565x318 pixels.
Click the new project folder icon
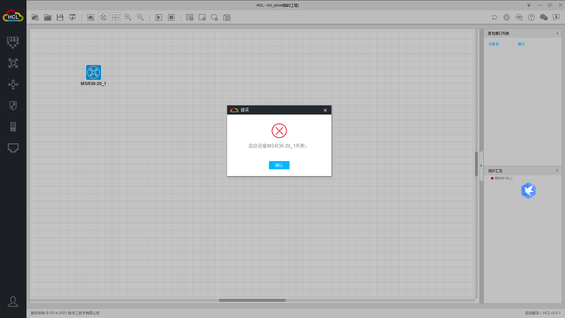point(35,17)
